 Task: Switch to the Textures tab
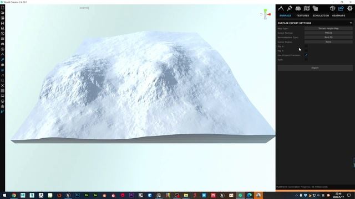click(303, 15)
